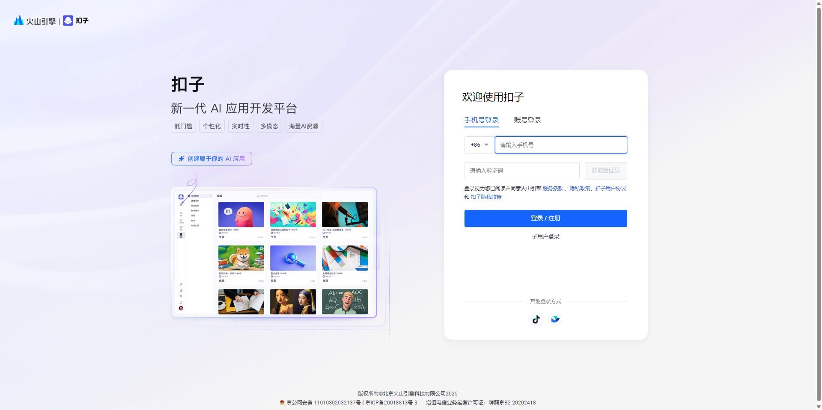
Task: Click the pink blob template thumbnail
Action: [x=241, y=214]
